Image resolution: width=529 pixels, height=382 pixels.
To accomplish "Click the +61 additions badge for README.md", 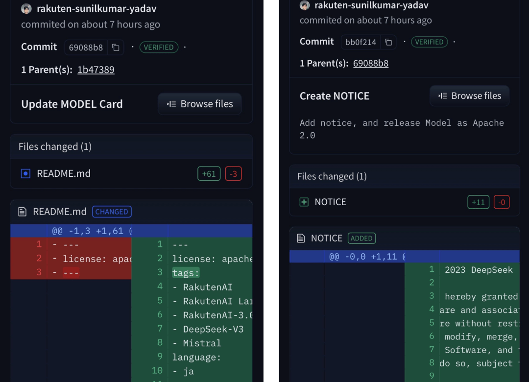I will [x=209, y=173].
